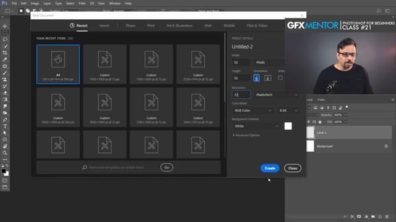Open the Background Contents White dropdown
The height and width of the screenshot is (222, 396).
pos(256,126)
